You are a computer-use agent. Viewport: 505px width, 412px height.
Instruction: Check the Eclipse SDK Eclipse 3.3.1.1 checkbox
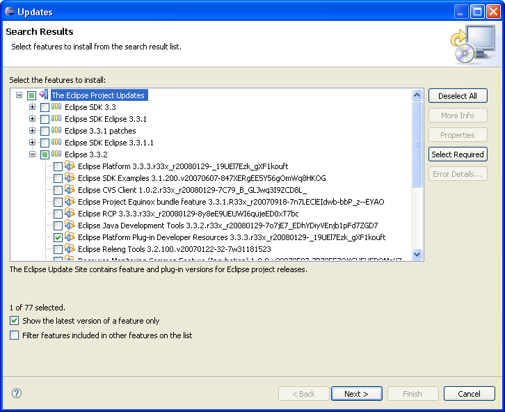45,143
